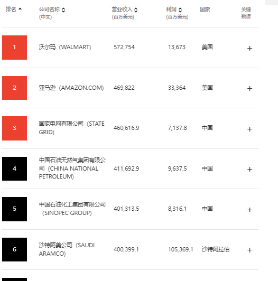Sort by 排名 ranking arrow
The height and width of the screenshot is (281, 278).
[x=20, y=9]
